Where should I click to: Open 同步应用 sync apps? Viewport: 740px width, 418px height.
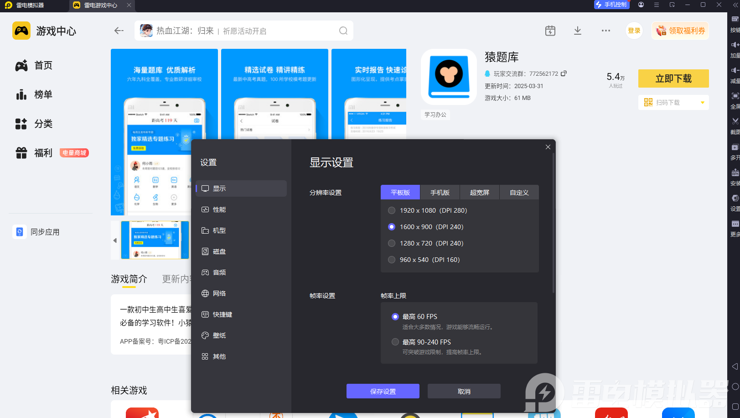[x=37, y=232]
